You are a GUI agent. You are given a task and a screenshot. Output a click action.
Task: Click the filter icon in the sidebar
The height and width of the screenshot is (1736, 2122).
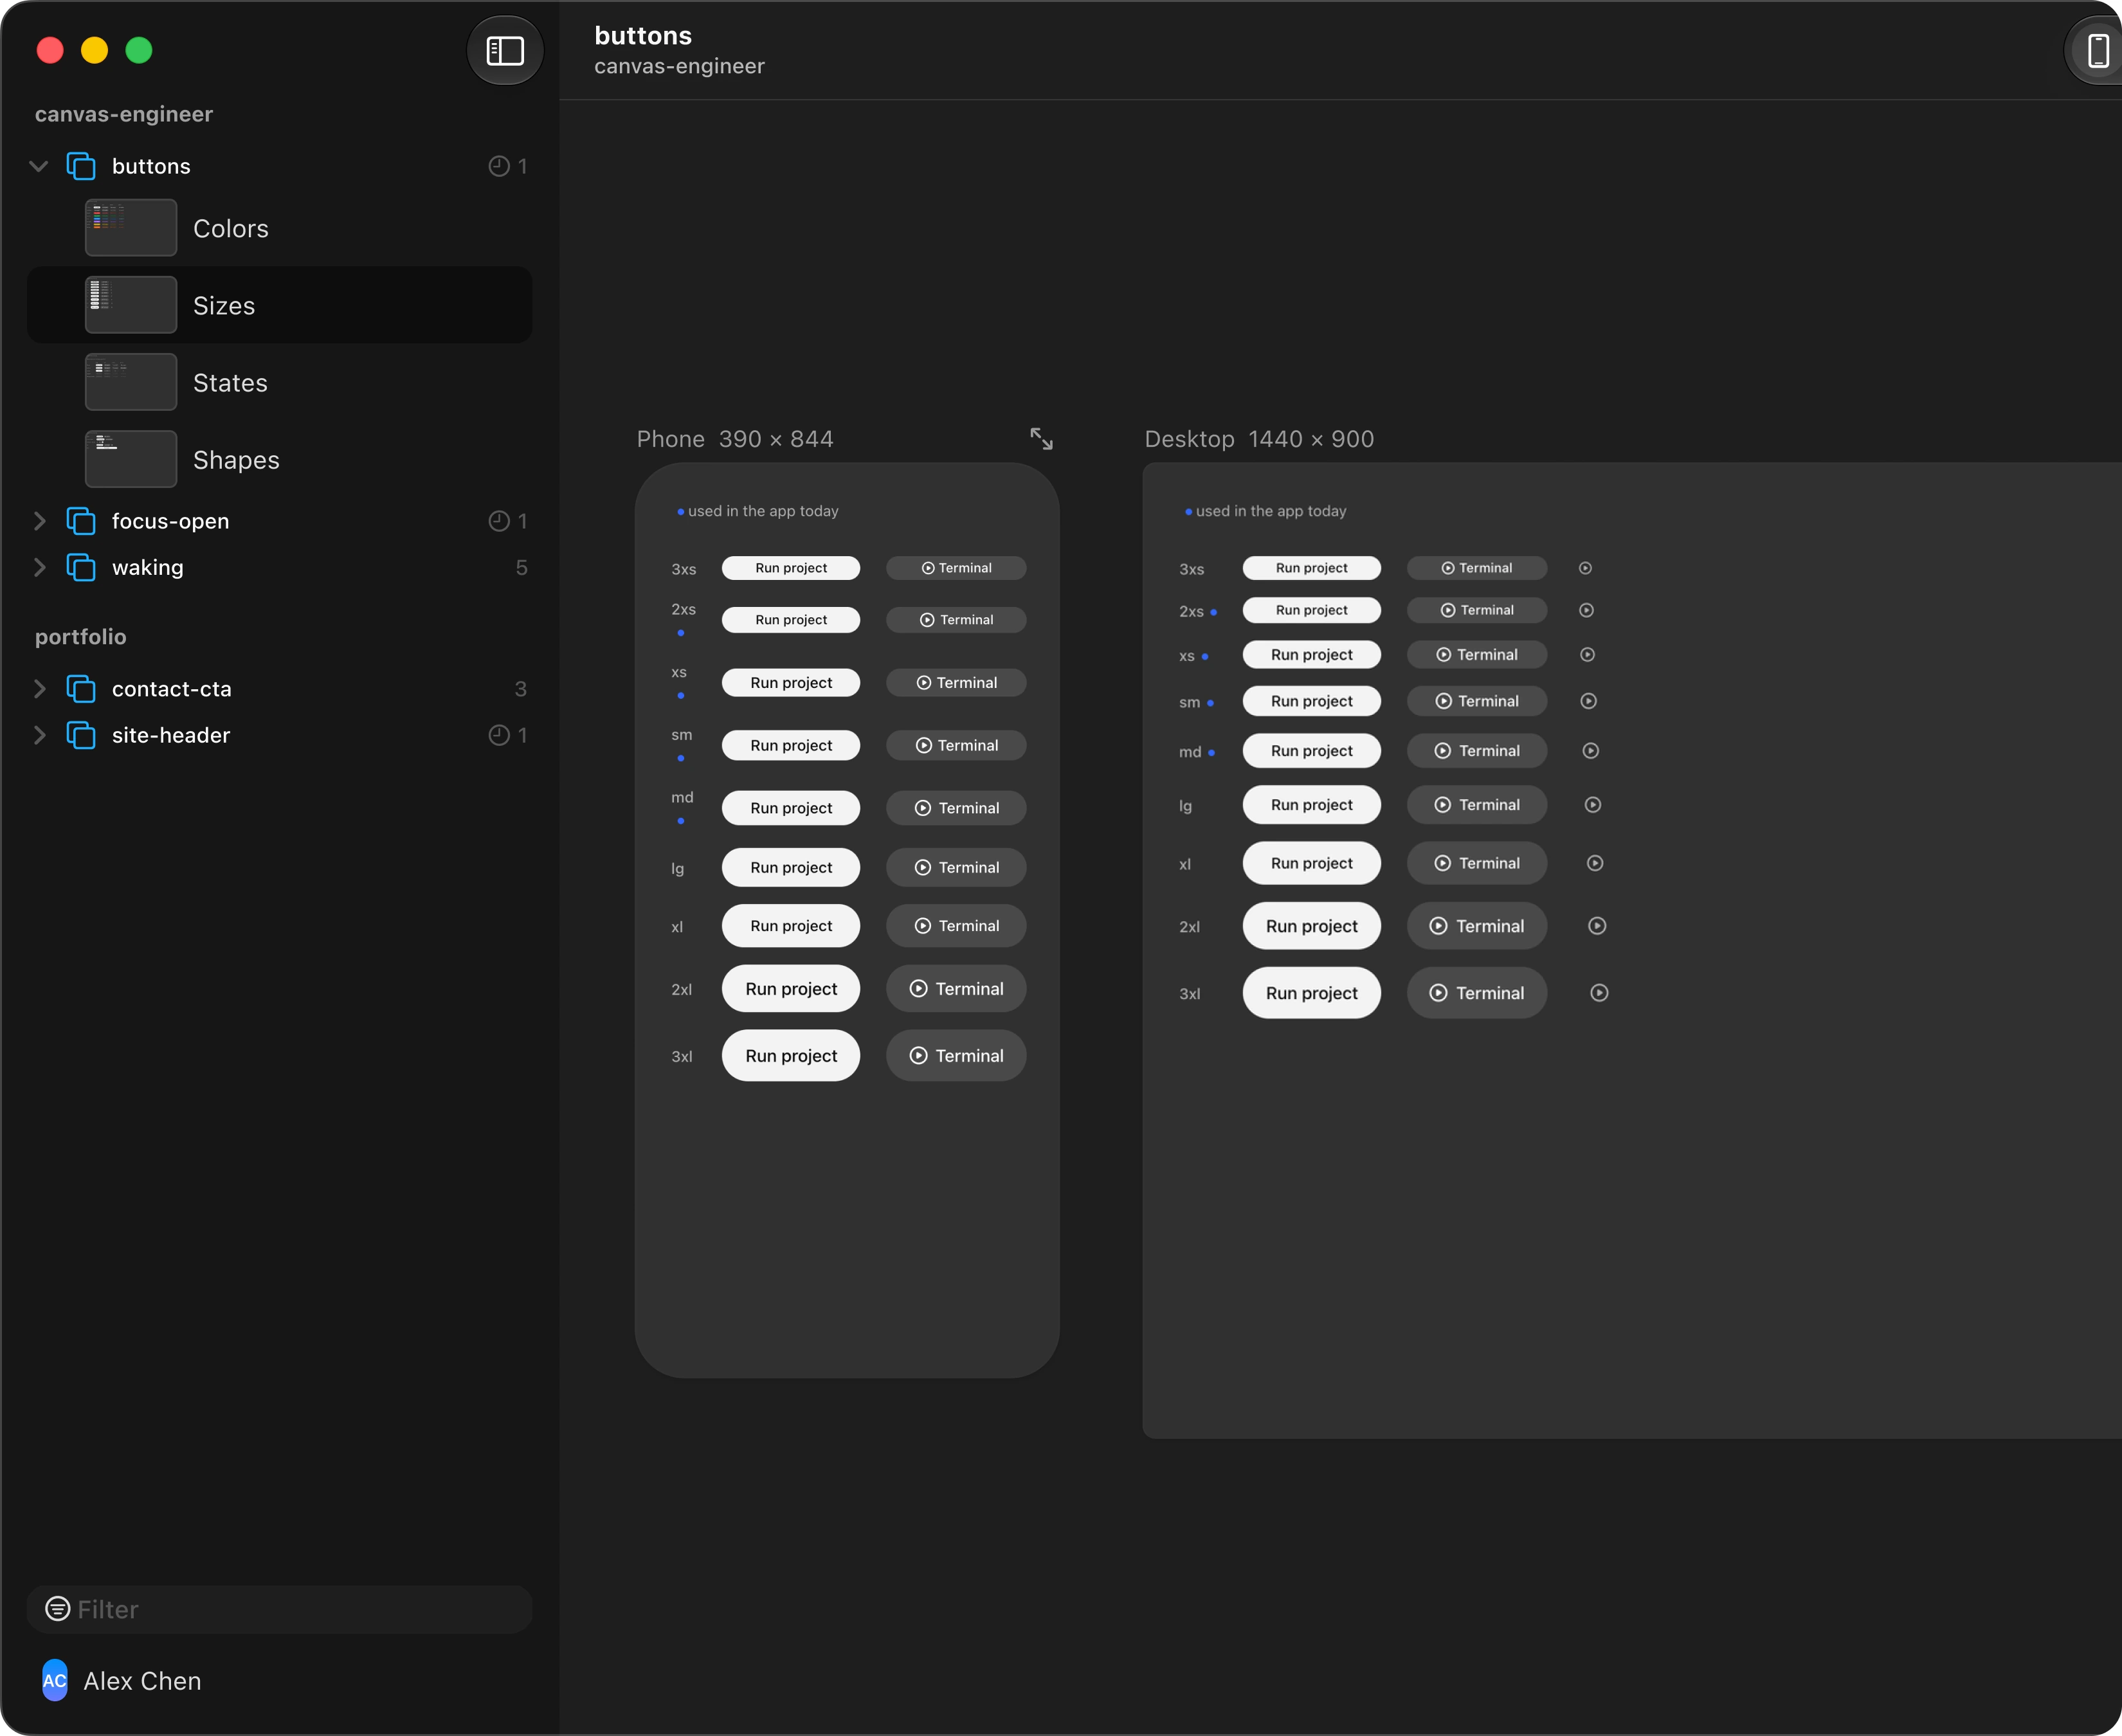coord(58,1609)
